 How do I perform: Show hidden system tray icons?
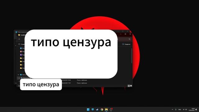[x=173, y=110]
